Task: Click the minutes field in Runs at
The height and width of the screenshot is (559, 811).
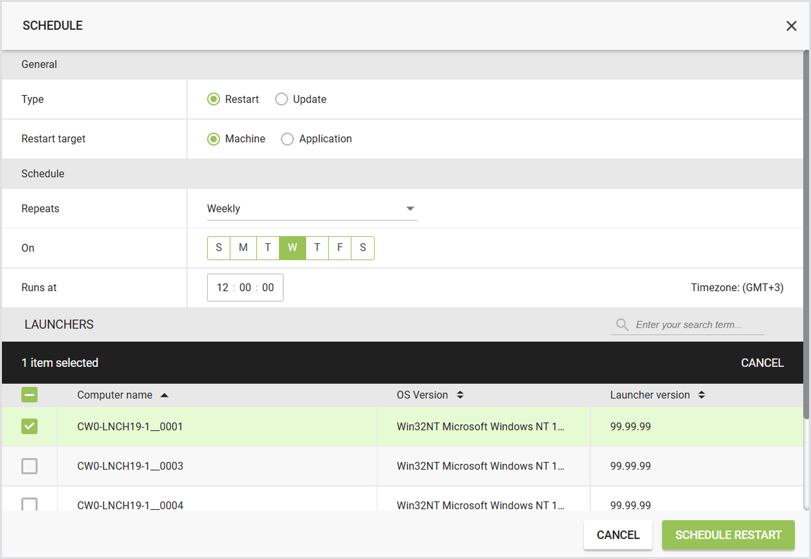Action: (x=245, y=288)
